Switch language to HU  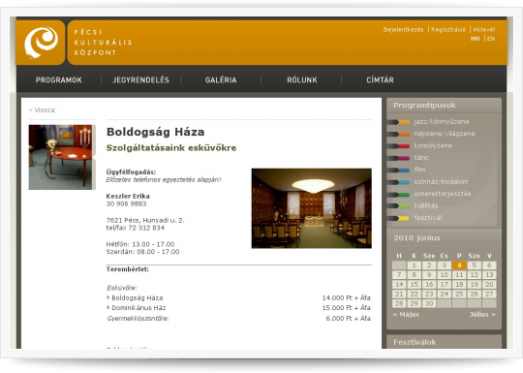[475, 39]
